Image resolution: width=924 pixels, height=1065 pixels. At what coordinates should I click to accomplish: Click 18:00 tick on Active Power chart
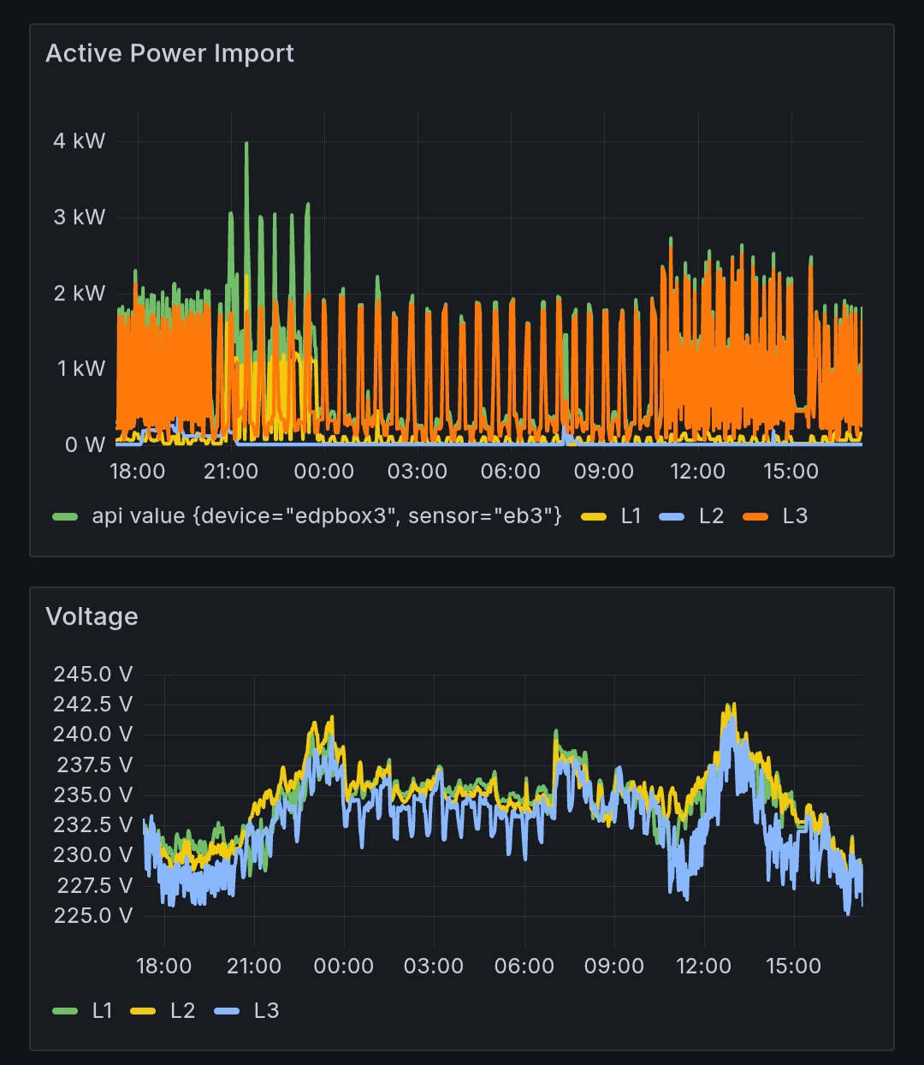tap(138, 472)
